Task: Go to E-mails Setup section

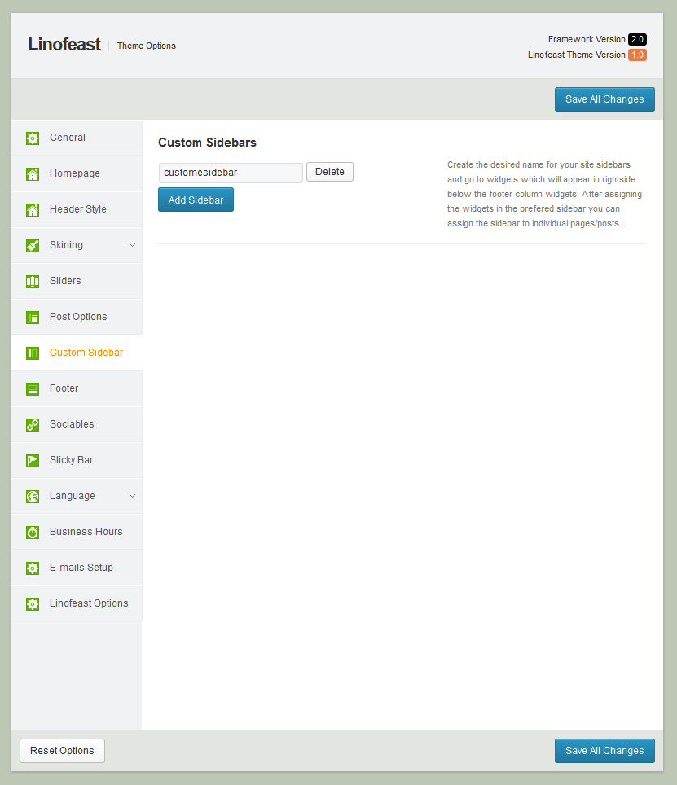Action: (81, 568)
